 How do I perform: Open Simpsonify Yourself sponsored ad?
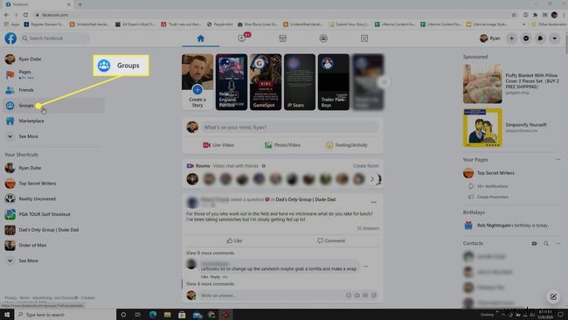coord(511,128)
